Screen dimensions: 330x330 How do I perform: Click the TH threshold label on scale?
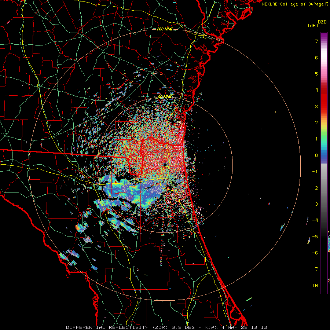pyautogui.click(x=315, y=285)
